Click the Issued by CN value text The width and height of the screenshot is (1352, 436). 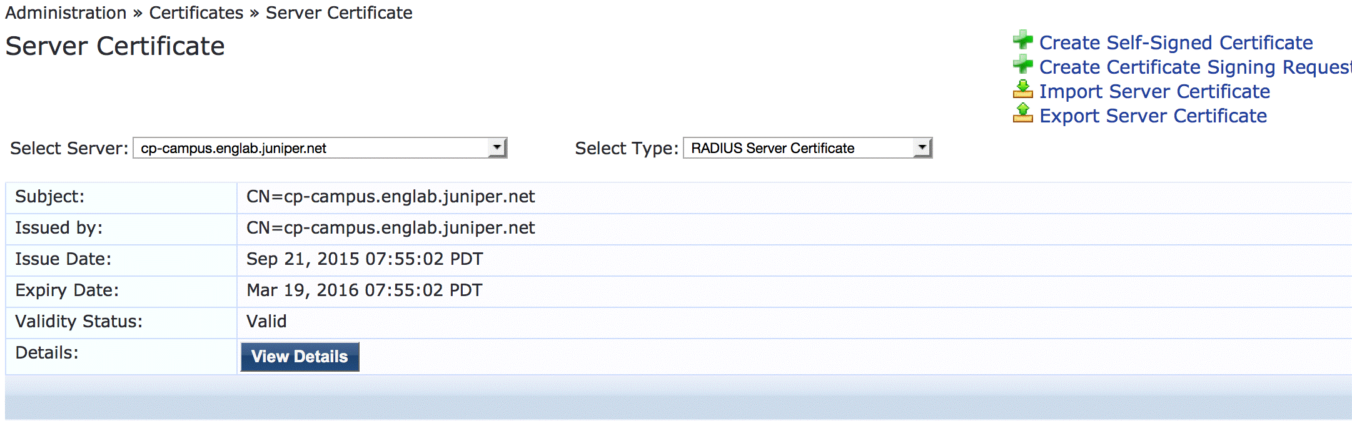click(x=390, y=228)
